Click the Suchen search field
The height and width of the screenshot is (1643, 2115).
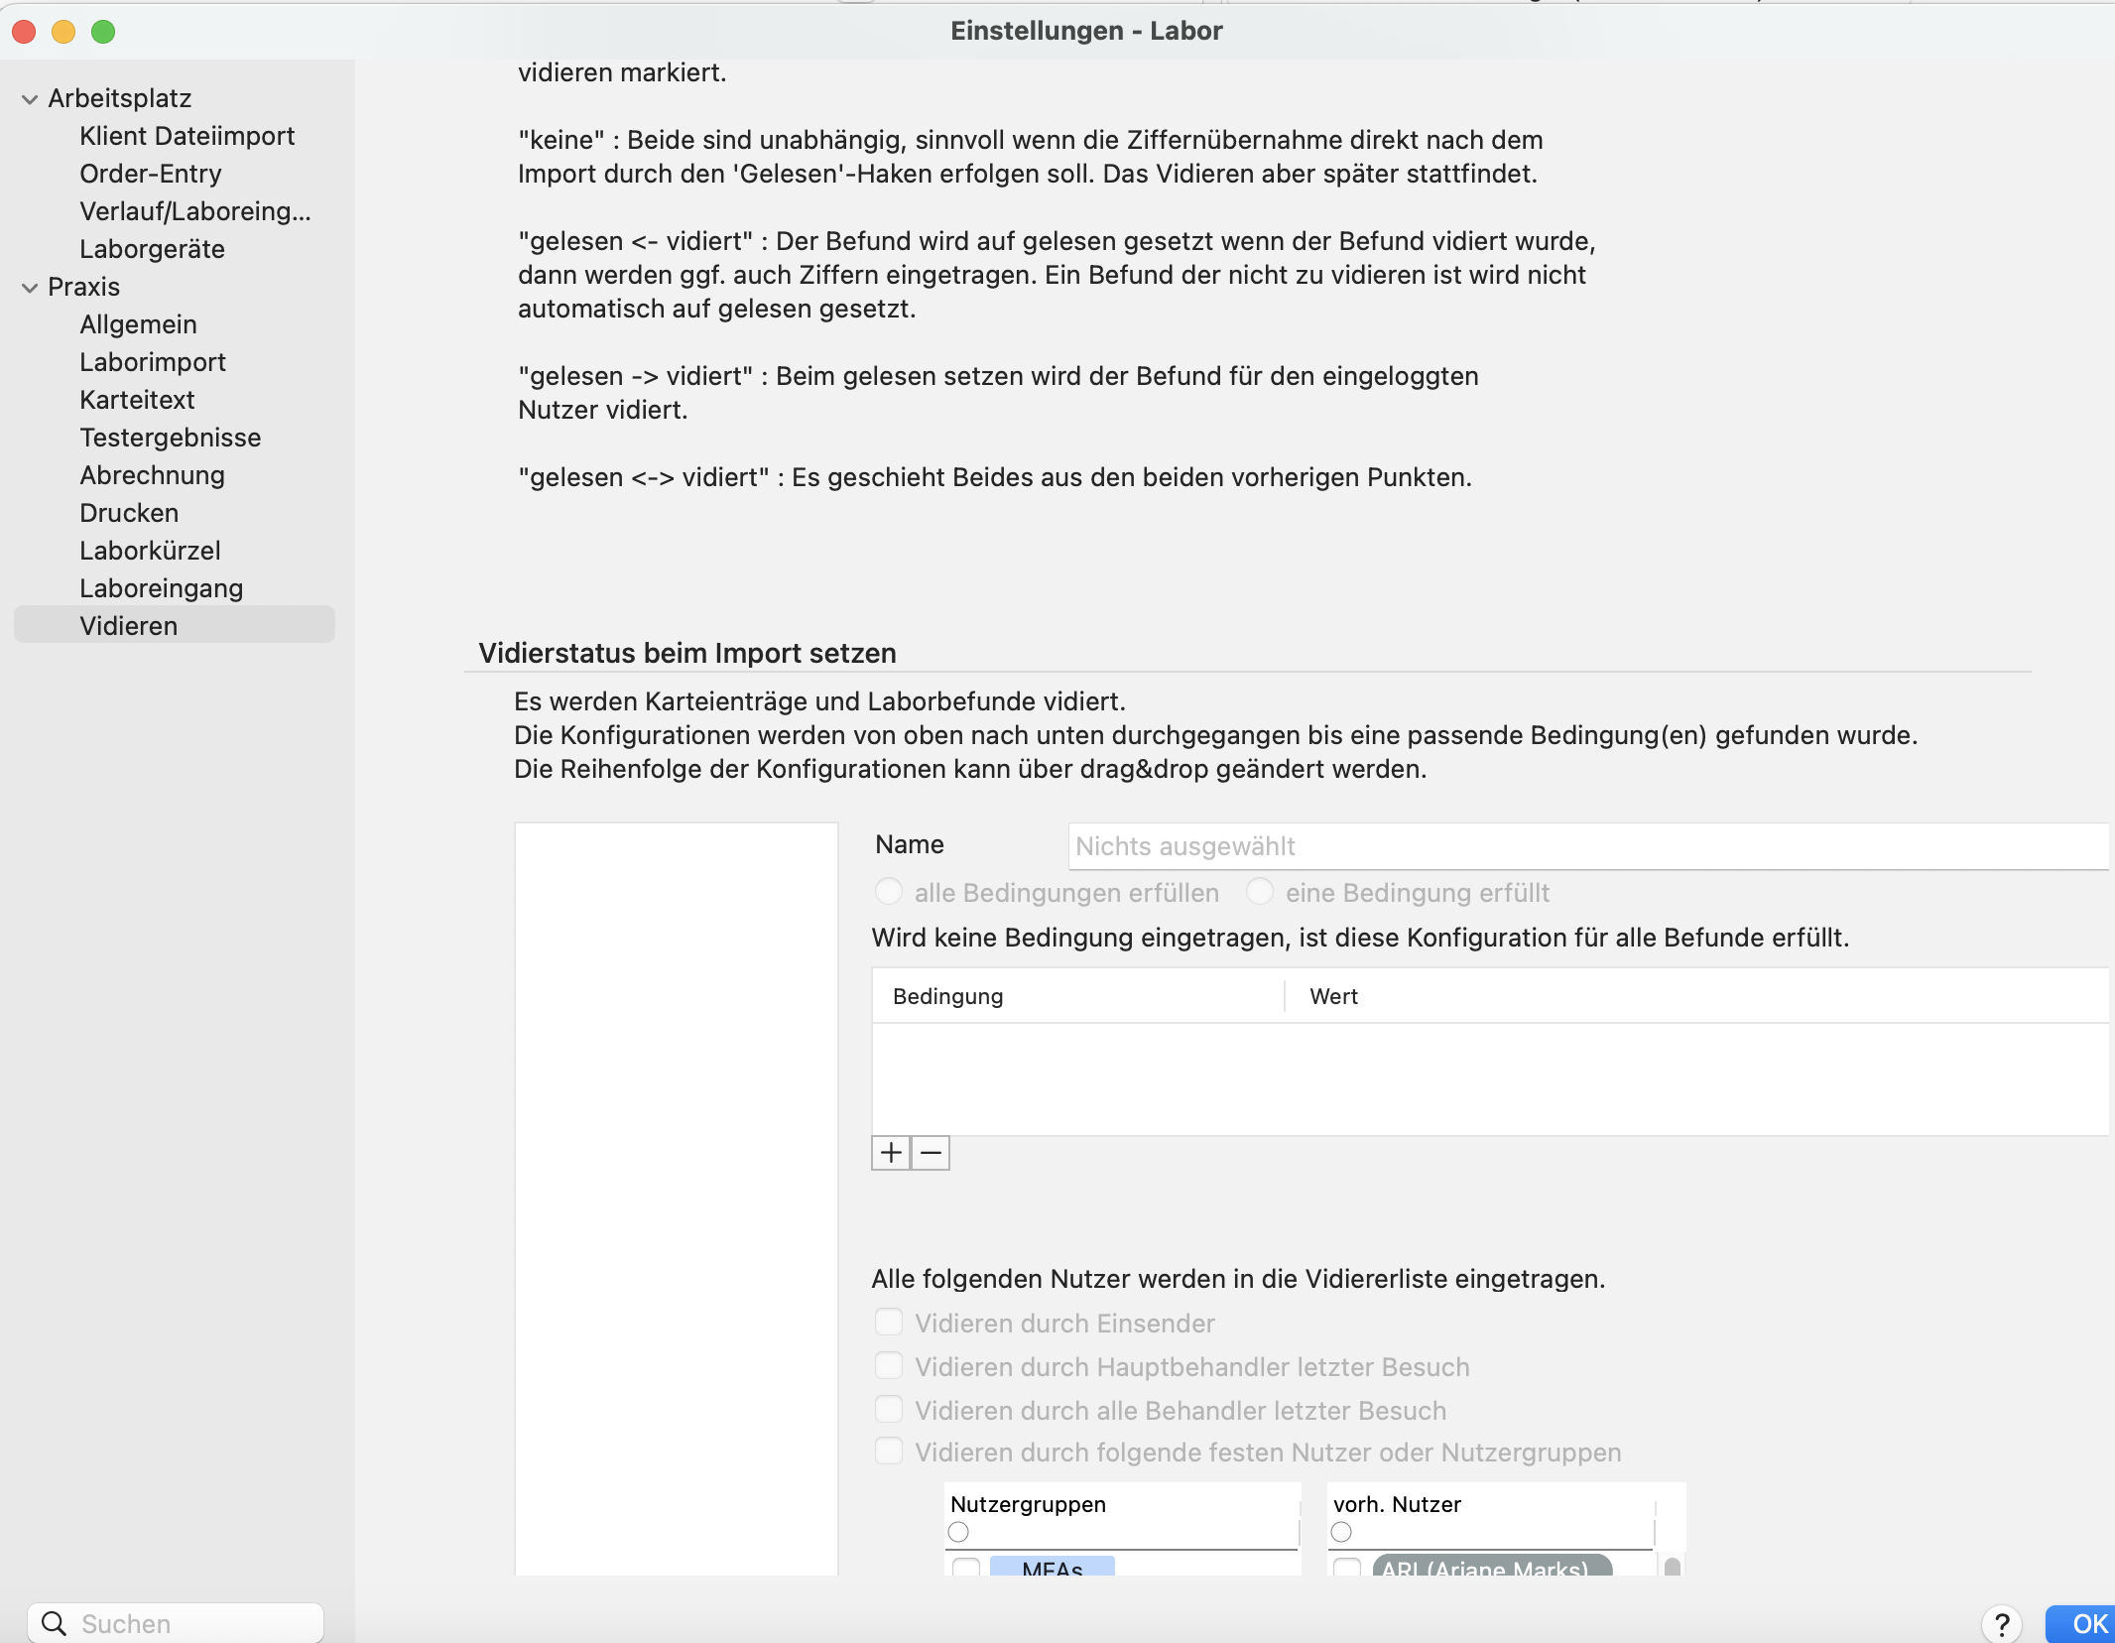click(x=176, y=1624)
